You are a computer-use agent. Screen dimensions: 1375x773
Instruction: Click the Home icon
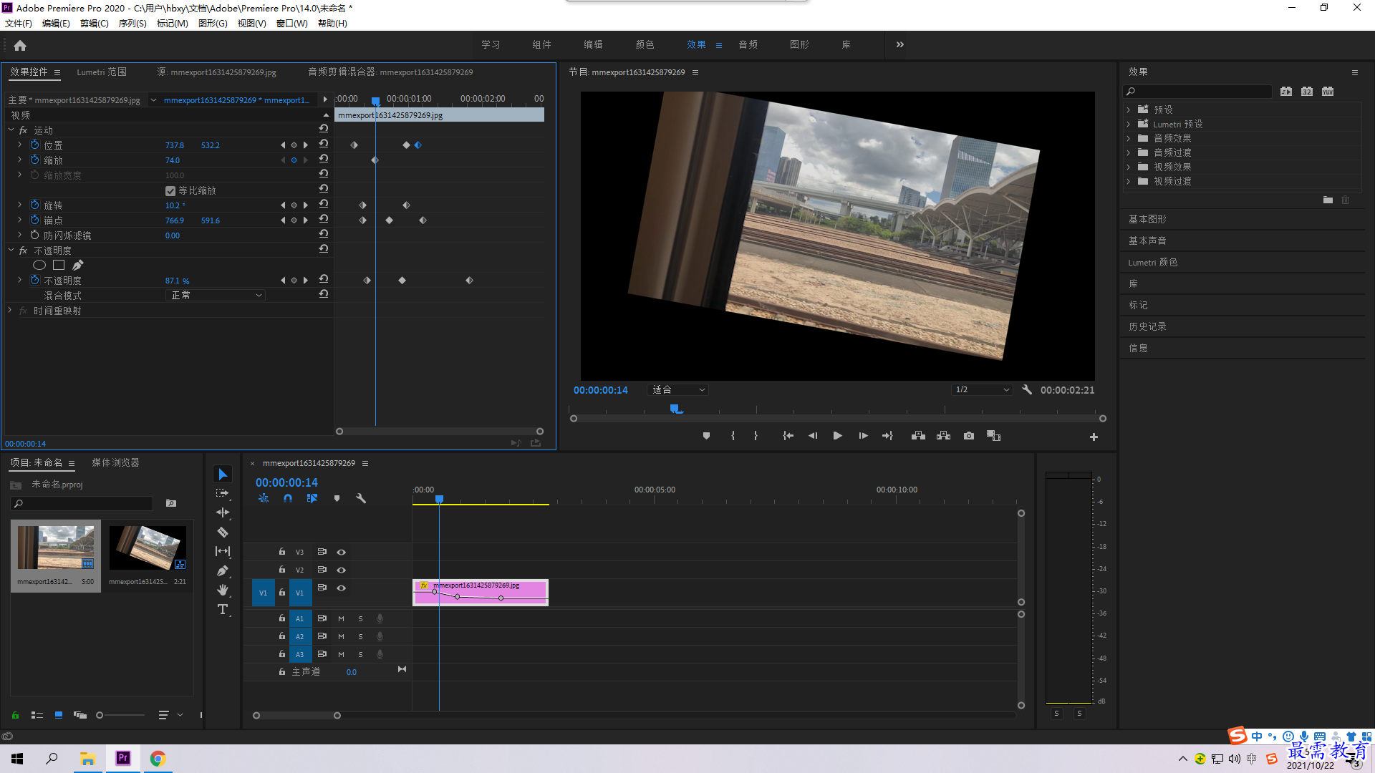(x=20, y=45)
